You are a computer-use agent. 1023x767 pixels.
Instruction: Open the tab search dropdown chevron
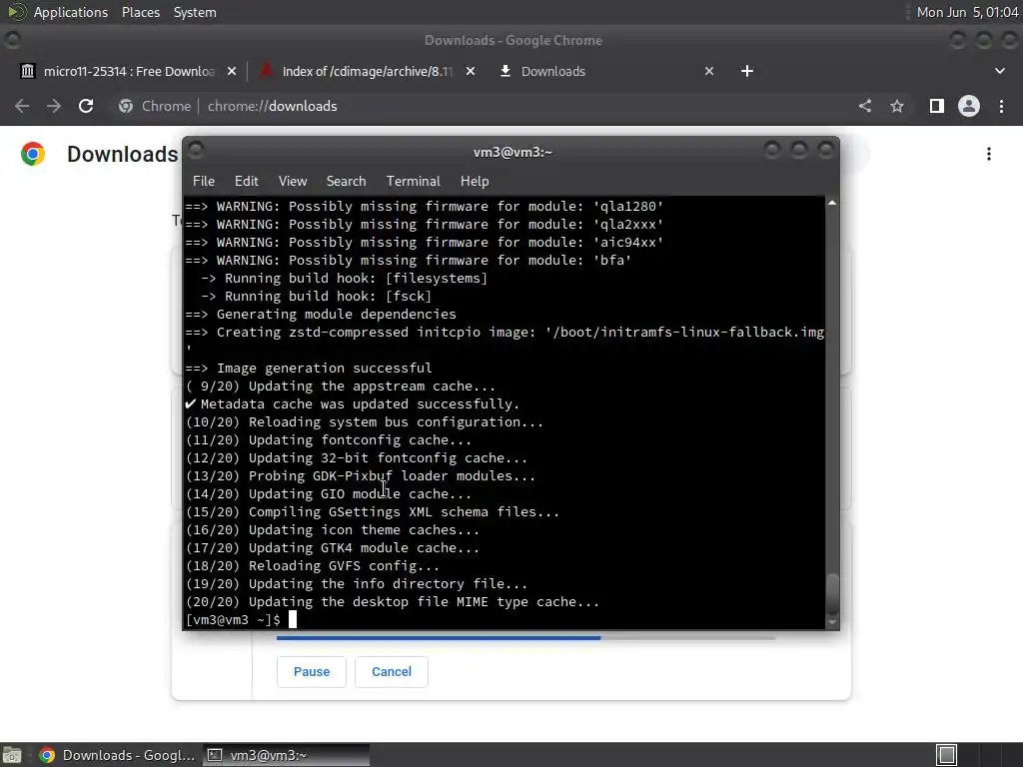[x=999, y=71]
